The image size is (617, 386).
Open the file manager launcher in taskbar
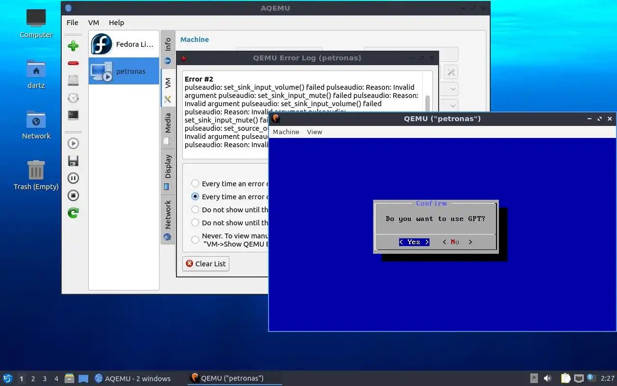point(70,378)
